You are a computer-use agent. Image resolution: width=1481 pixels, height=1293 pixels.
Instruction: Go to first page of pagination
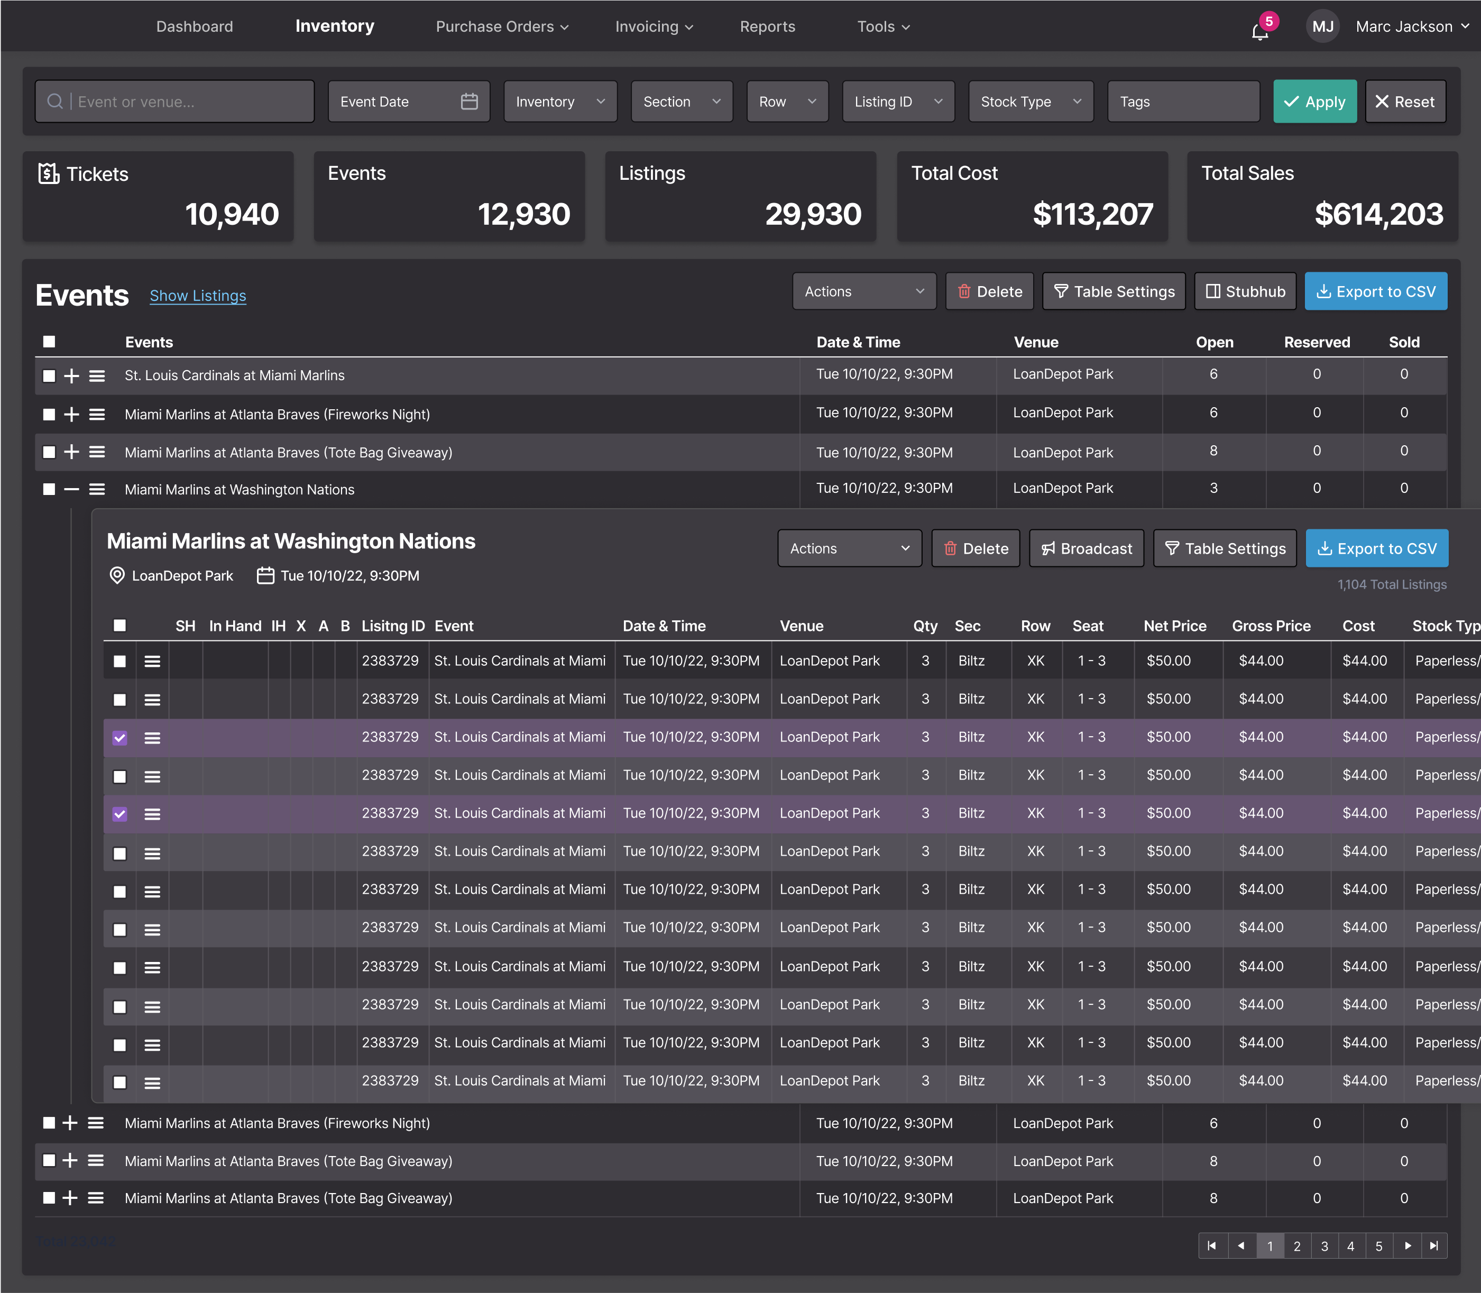coord(1212,1246)
